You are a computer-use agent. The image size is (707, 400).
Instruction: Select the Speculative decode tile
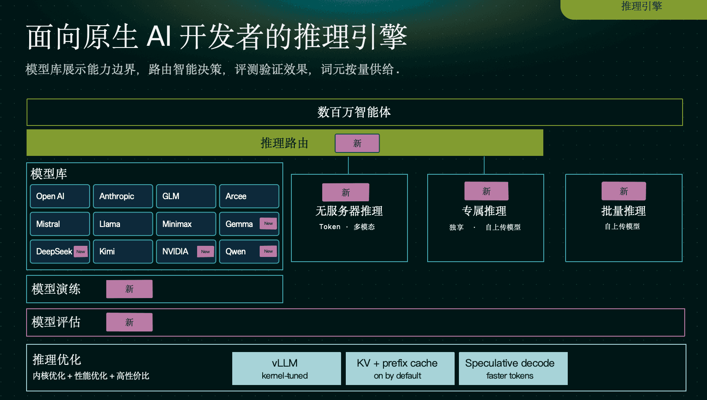coord(513,368)
